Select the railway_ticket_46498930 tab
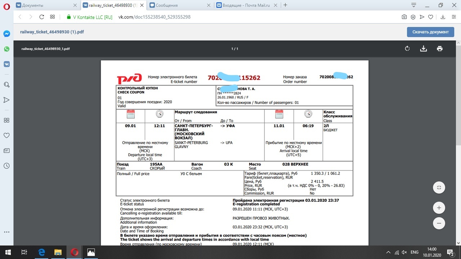The image size is (461, 259). (113, 5)
